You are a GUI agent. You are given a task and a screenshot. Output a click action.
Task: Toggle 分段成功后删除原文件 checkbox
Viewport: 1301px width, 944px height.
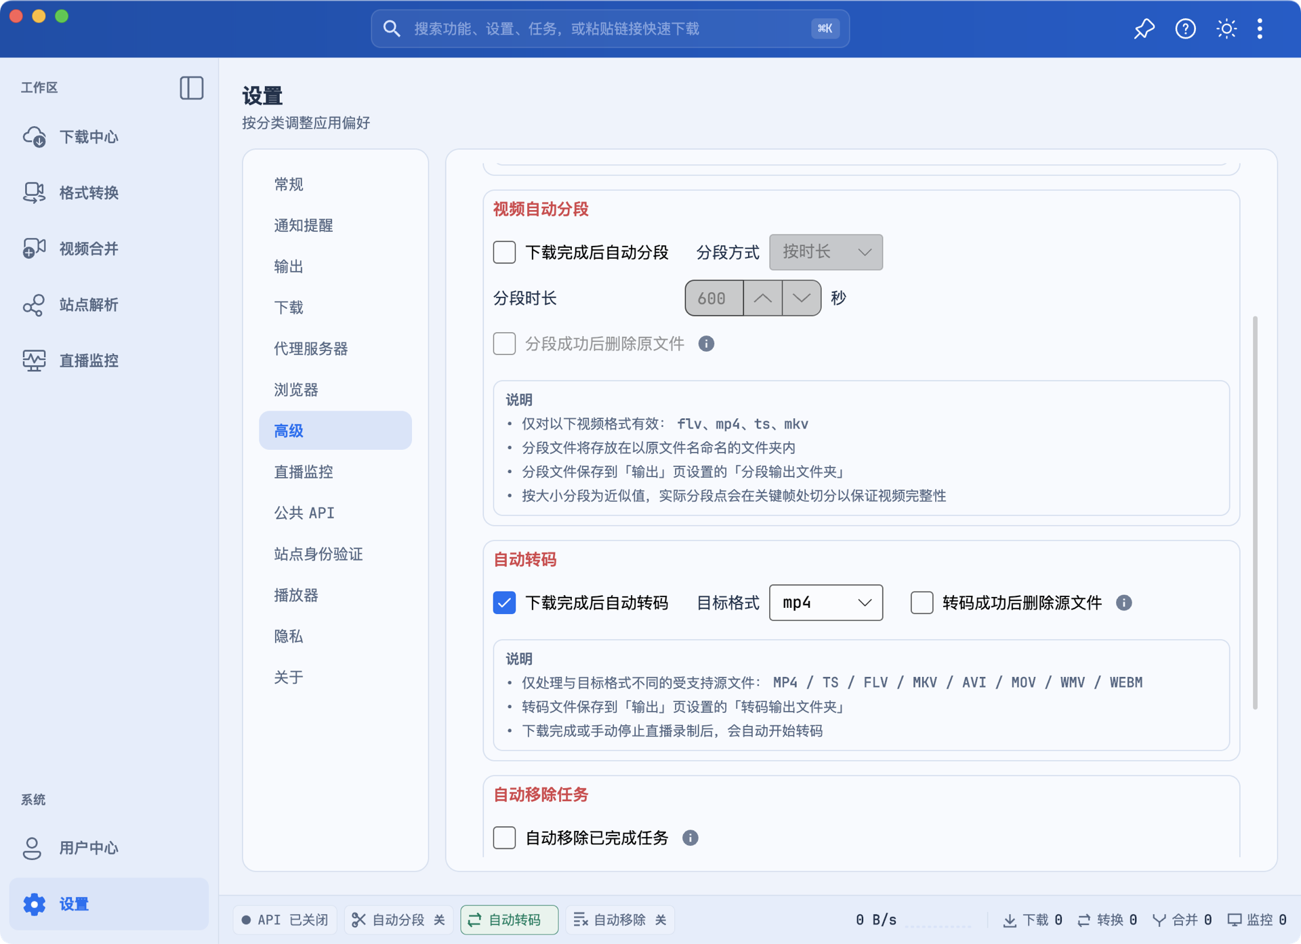[x=504, y=344]
